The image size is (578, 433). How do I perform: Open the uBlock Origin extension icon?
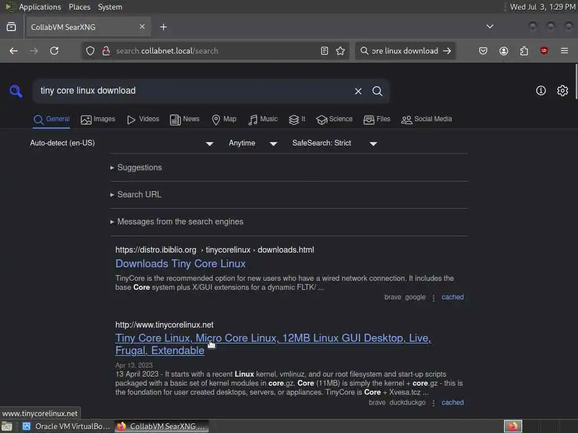[x=544, y=51]
